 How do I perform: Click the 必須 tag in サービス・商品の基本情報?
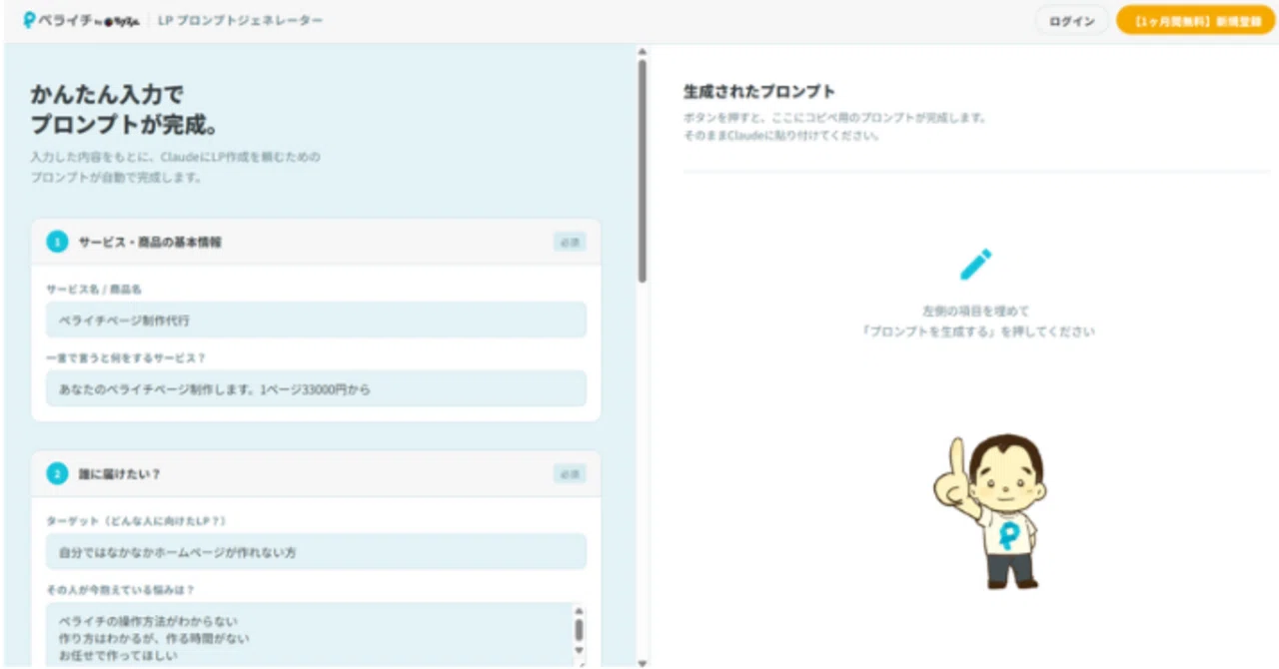[x=570, y=242]
